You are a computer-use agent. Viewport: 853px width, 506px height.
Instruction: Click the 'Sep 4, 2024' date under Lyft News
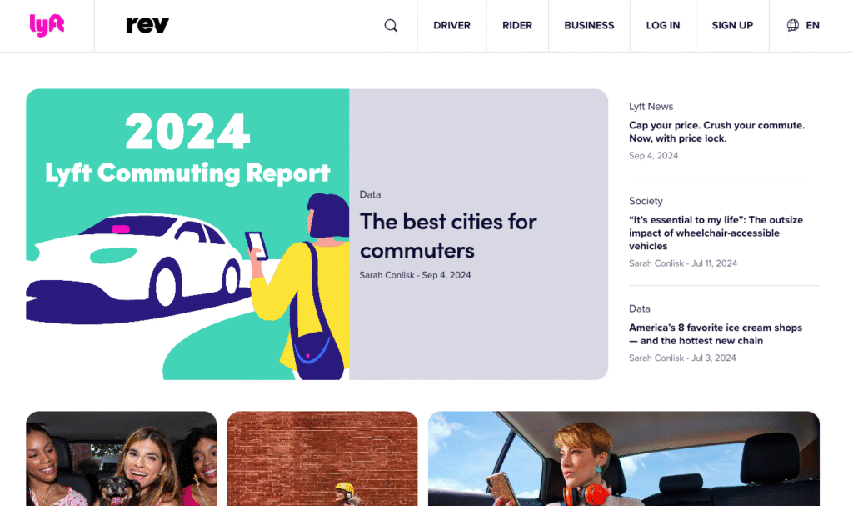click(x=653, y=156)
